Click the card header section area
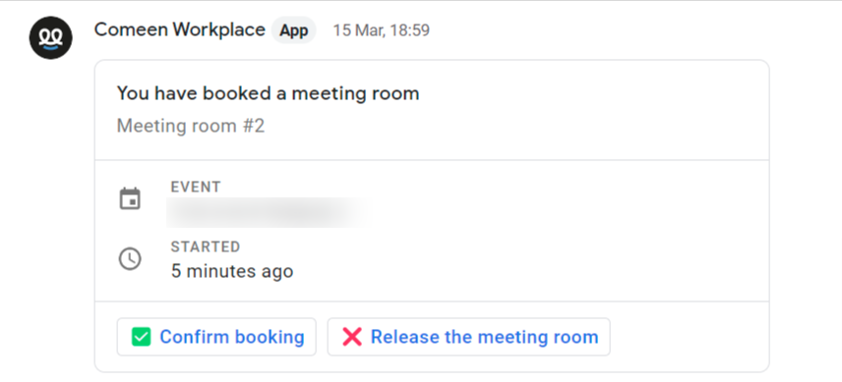842x382 pixels. point(432,110)
